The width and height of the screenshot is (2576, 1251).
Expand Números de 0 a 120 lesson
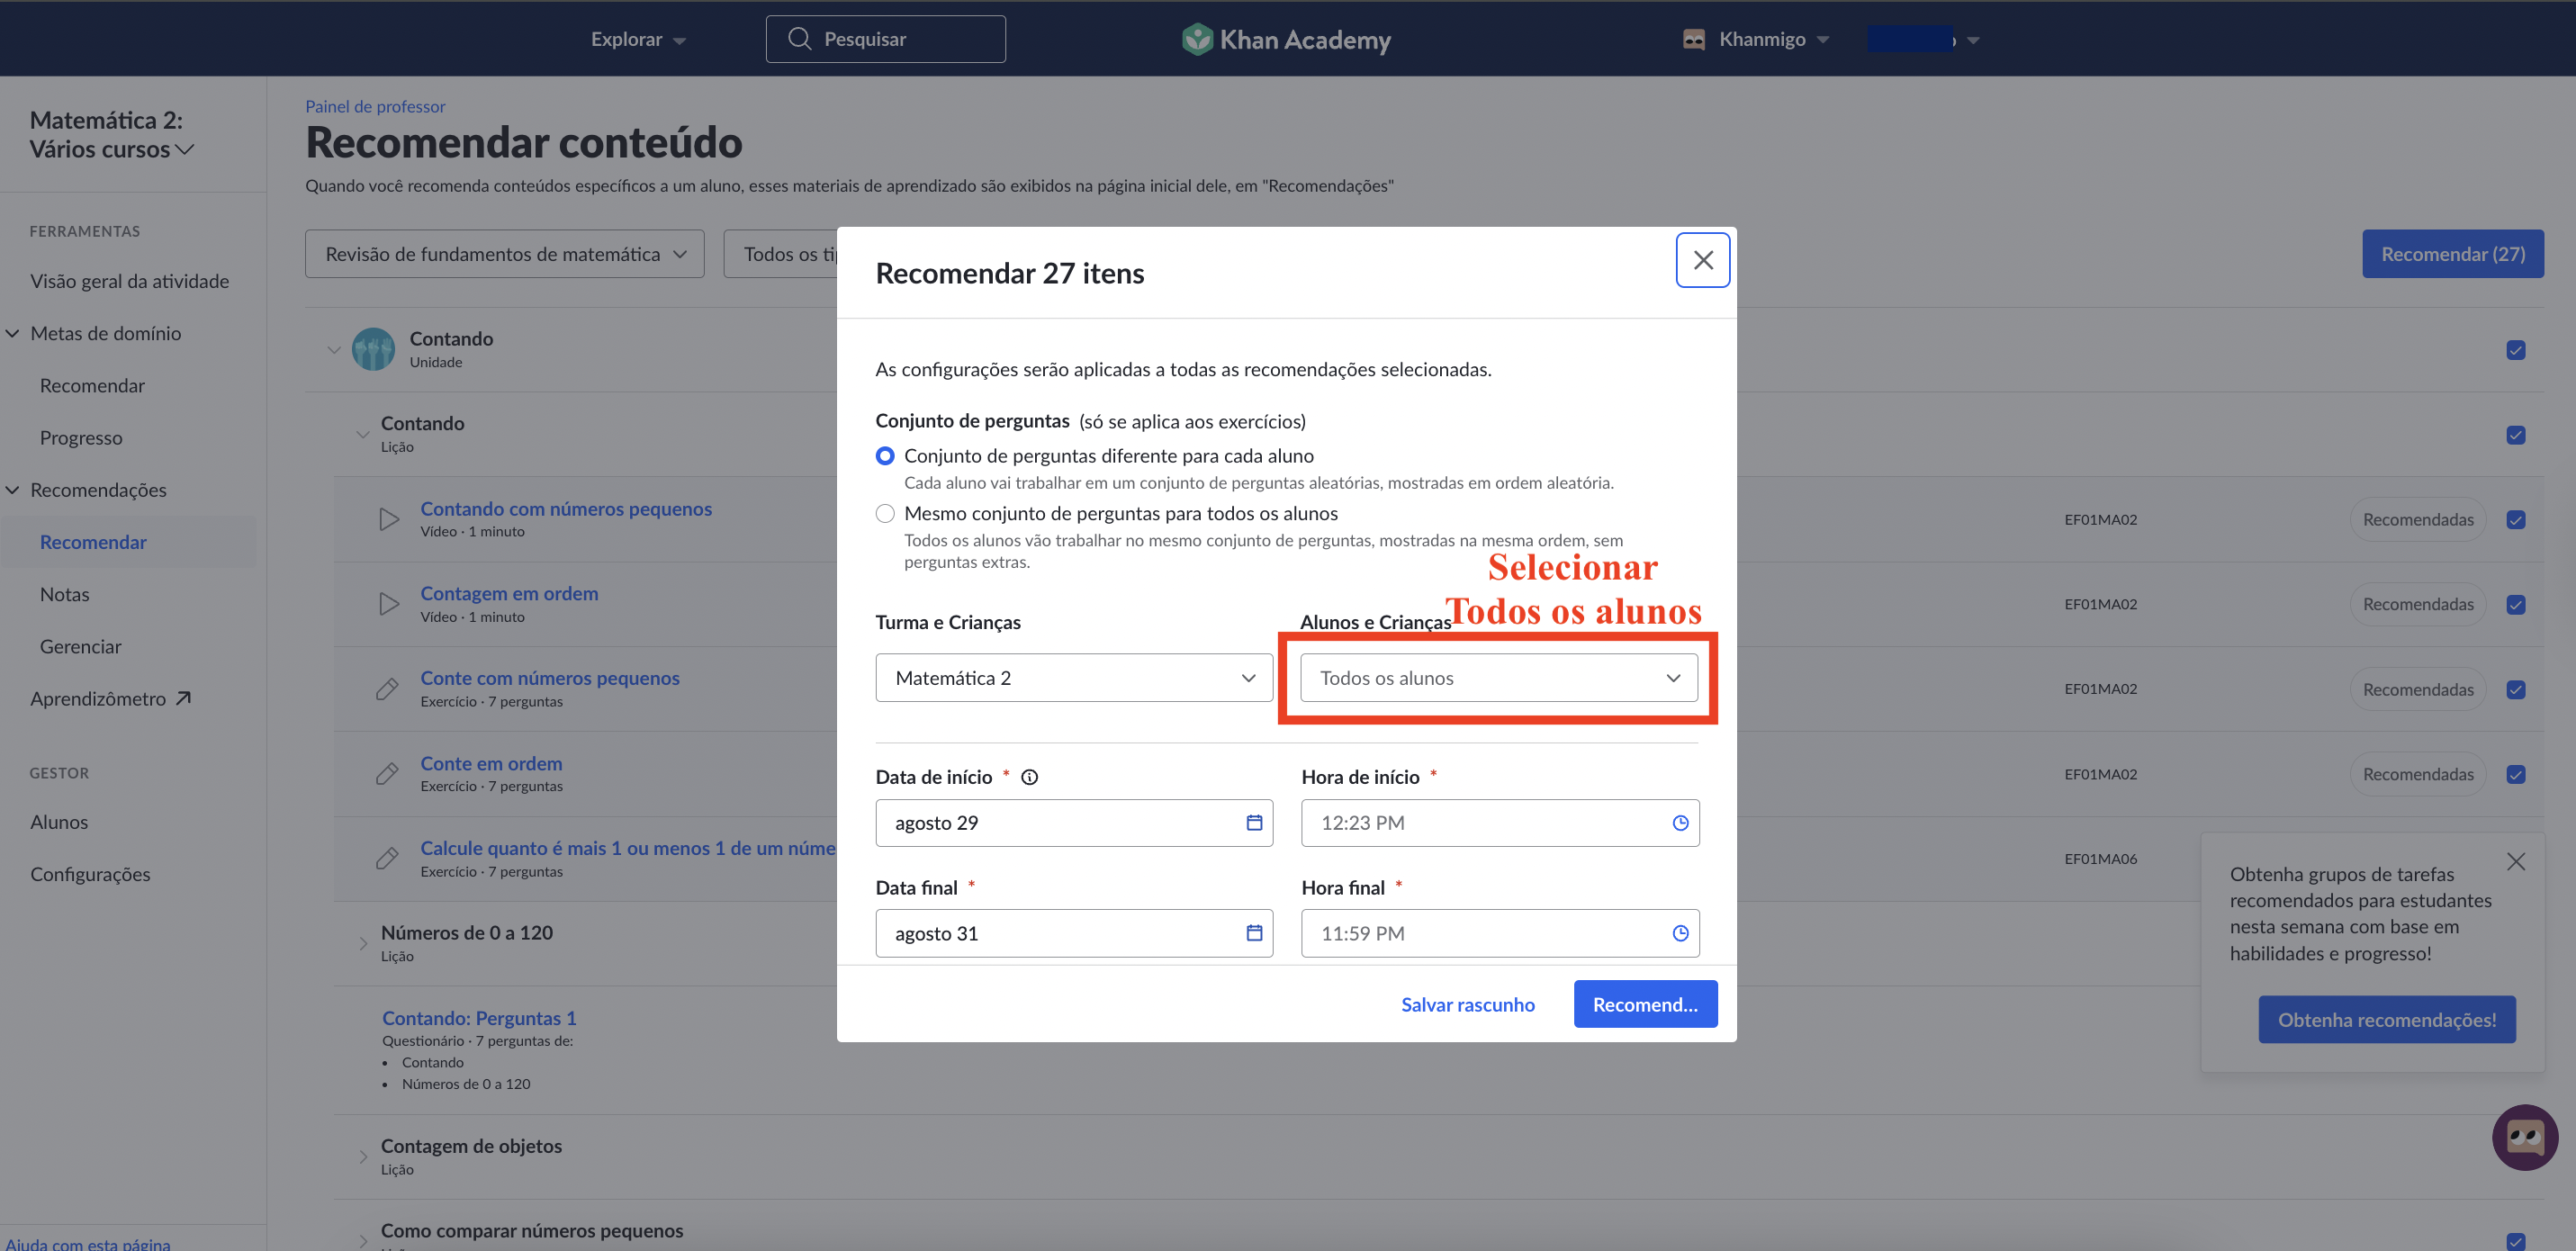(x=363, y=944)
